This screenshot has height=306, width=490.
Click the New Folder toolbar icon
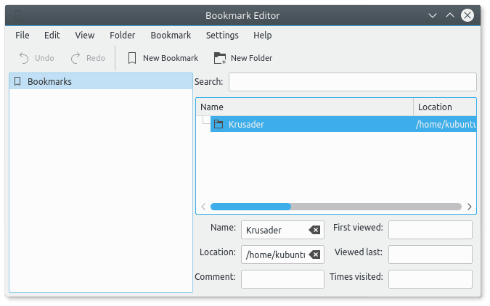pyautogui.click(x=220, y=58)
